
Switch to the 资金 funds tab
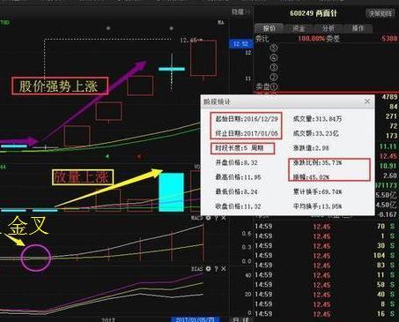coord(299,28)
